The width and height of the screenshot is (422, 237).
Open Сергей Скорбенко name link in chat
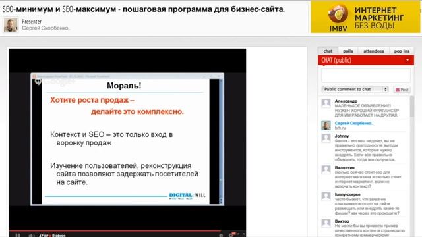pyautogui.click(x=354, y=123)
